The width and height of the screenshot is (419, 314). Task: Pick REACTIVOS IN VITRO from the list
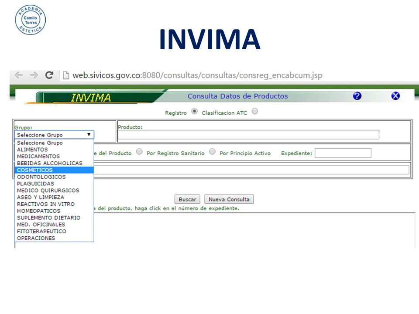pyautogui.click(x=54, y=204)
